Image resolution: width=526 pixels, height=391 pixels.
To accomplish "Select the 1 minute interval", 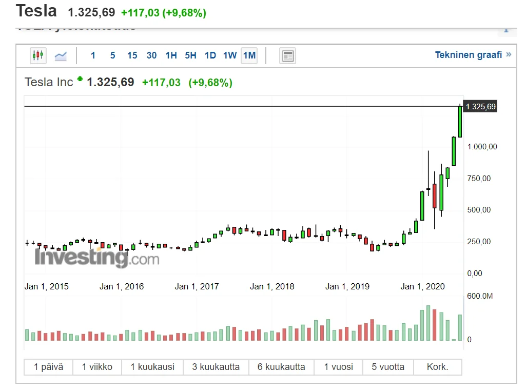I will tap(93, 55).
